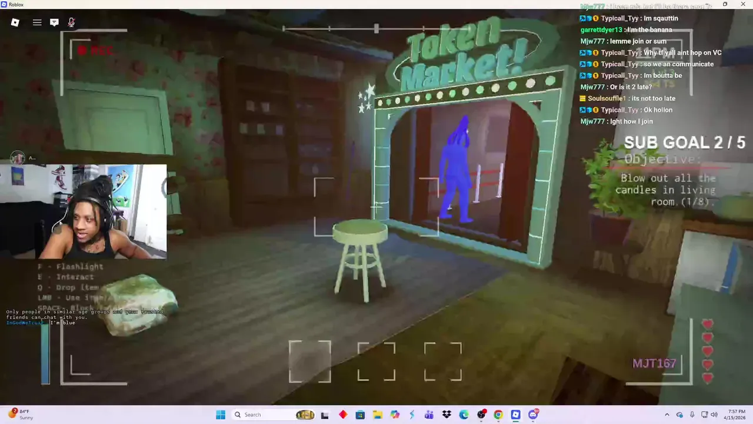Select the first inventory slot
753x424 pixels.
coord(310,361)
